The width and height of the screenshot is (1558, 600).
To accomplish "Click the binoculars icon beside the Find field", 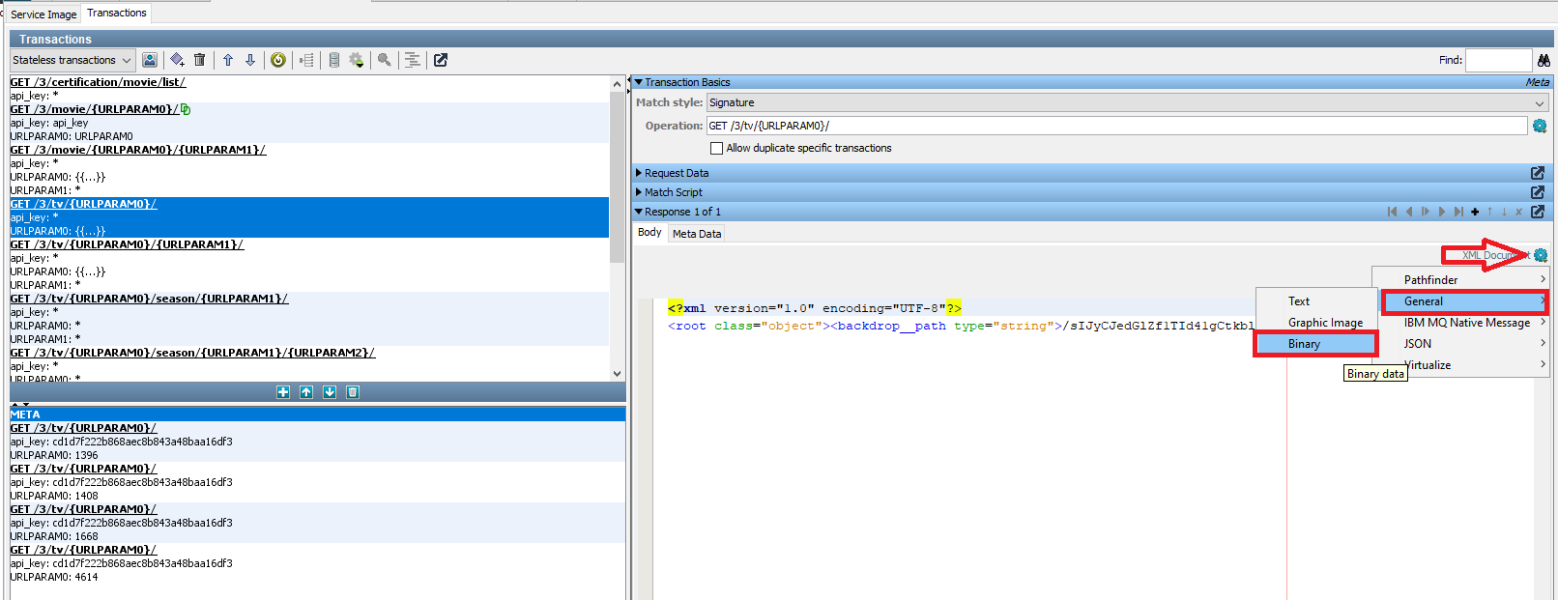I will (x=1544, y=60).
